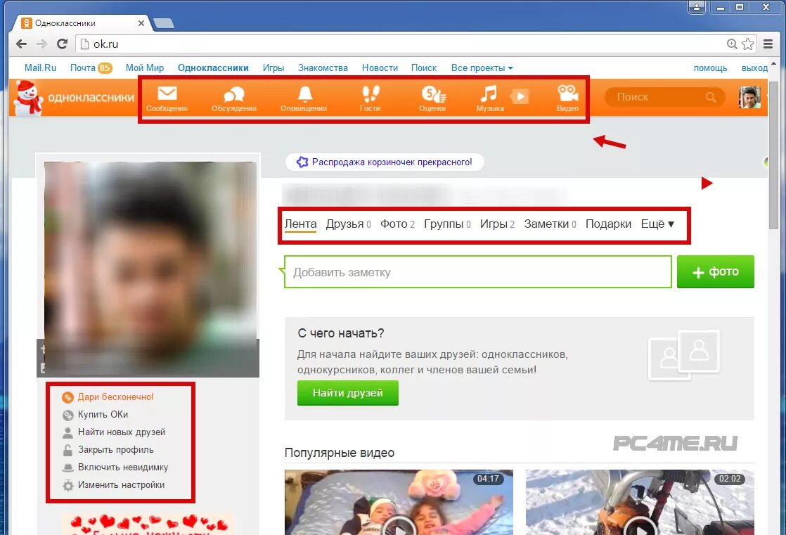Image resolution: width=786 pixels, height=535 pixels.
Task: Click the Mail.Ru link
Action: 40,67
